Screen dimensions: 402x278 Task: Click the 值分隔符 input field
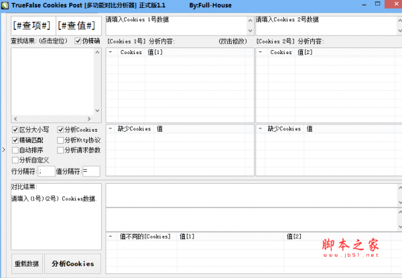click(91, 171)
